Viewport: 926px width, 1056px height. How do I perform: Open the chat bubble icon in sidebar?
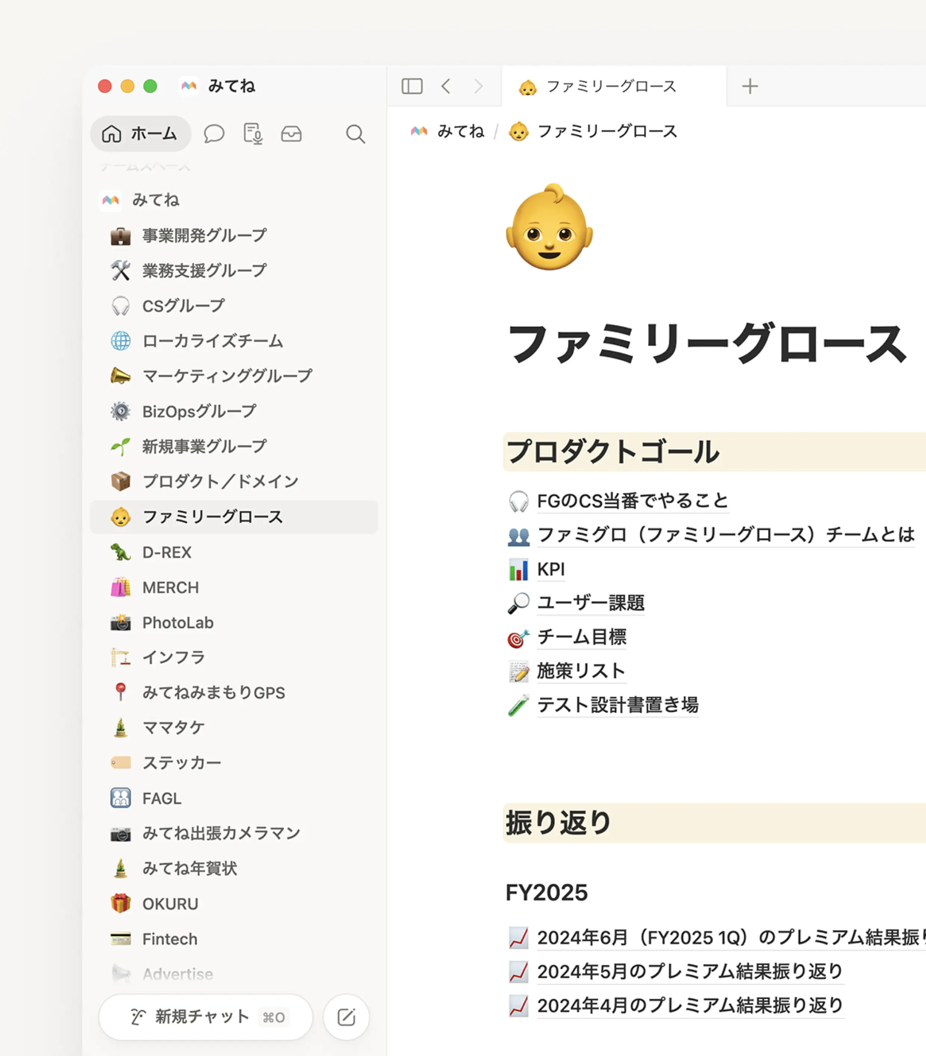pos(214,134)
